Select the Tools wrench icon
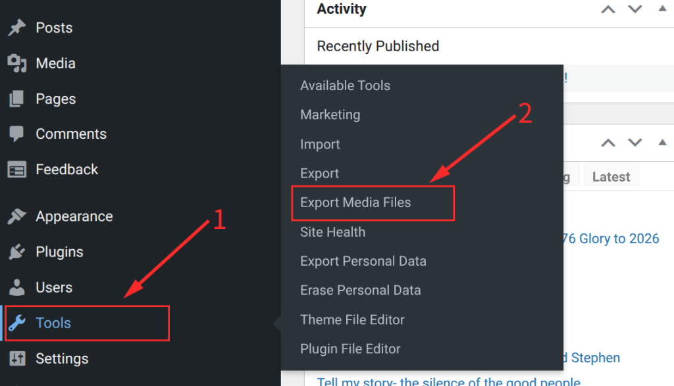The image size is (674, 386). [x=18, y=323]
